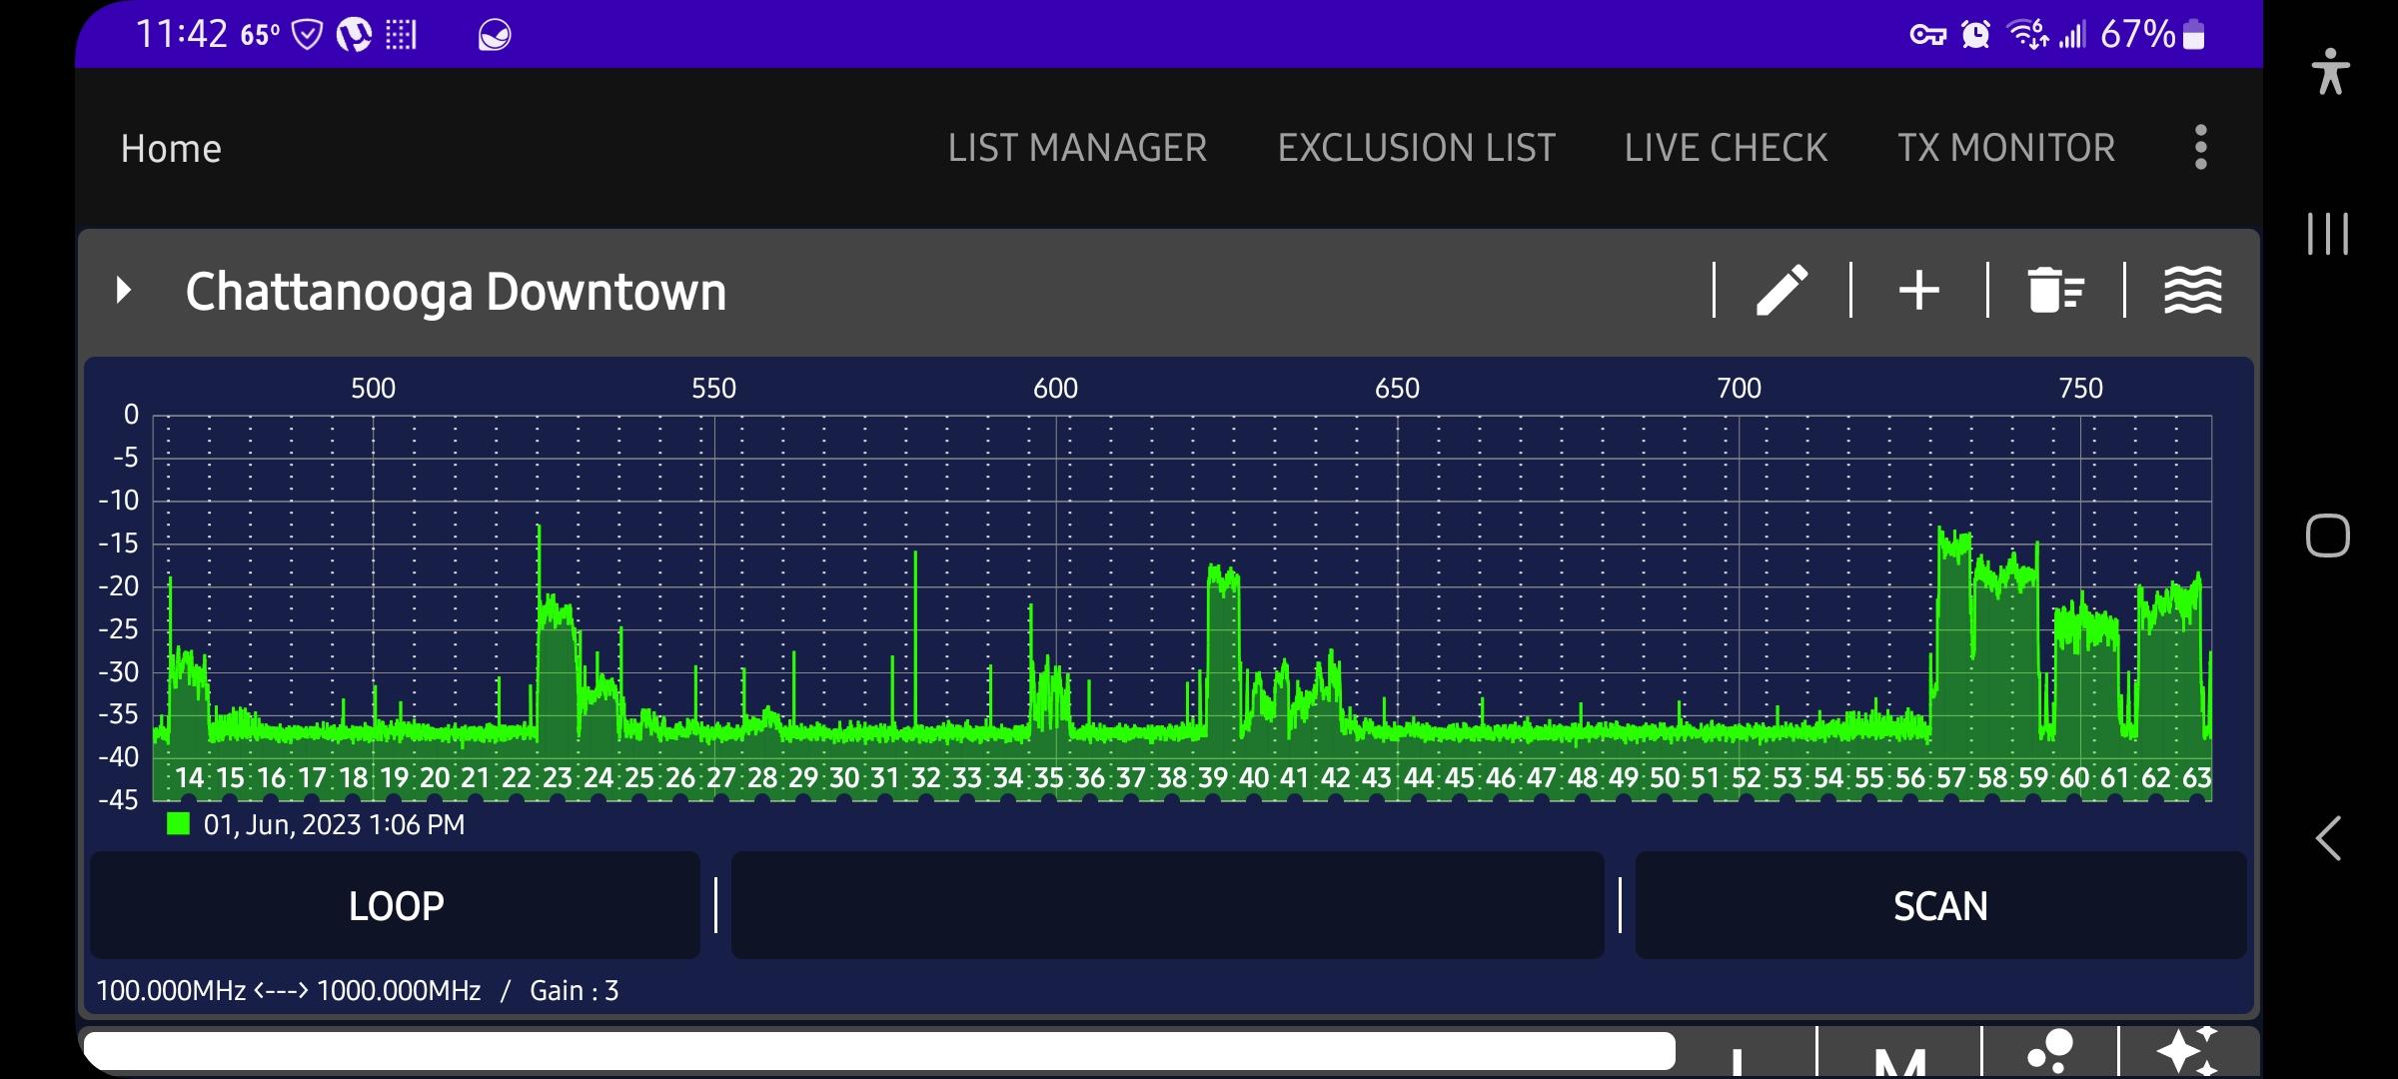The height and width of the screenshot is (1079, 2398).
Task: Open the TX MONITOR screen
Action: coord(2007,147)
